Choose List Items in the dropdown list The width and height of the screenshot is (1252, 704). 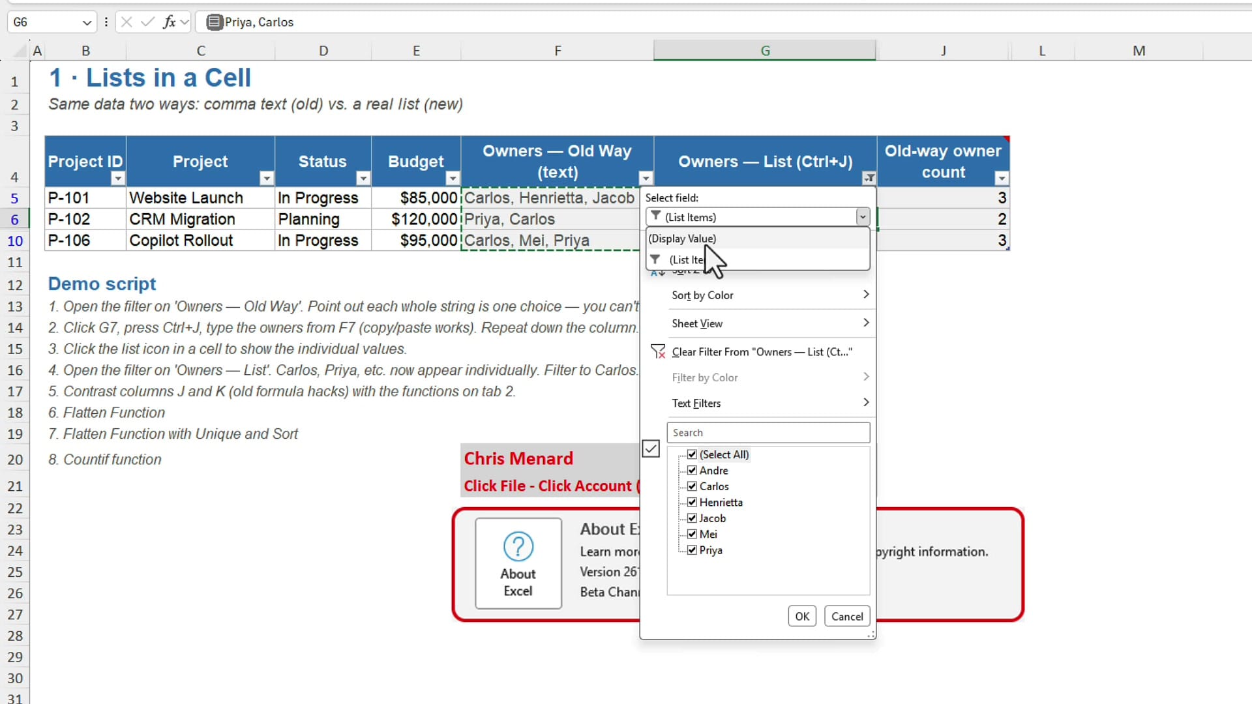[758, 259]
